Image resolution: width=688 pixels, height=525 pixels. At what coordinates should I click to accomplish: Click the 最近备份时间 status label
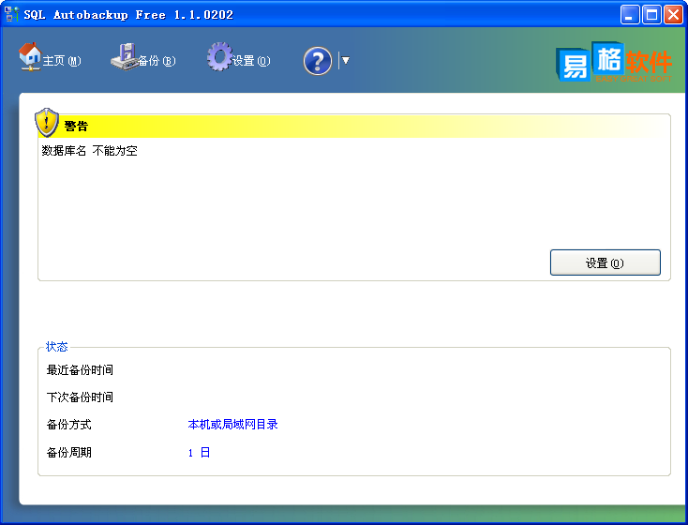click(x=80, y=370)
